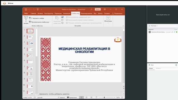
Task: Switch to Reading view icon
Action: click(x=92, y=97)
